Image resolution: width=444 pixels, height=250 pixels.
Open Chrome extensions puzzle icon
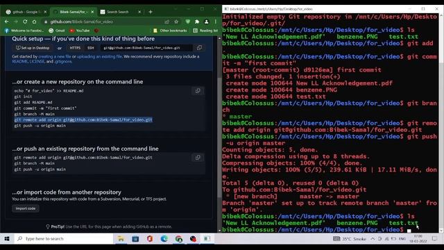[197, 22]
